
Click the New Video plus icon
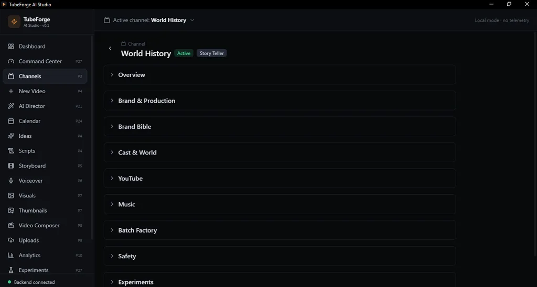click(11, 91)
